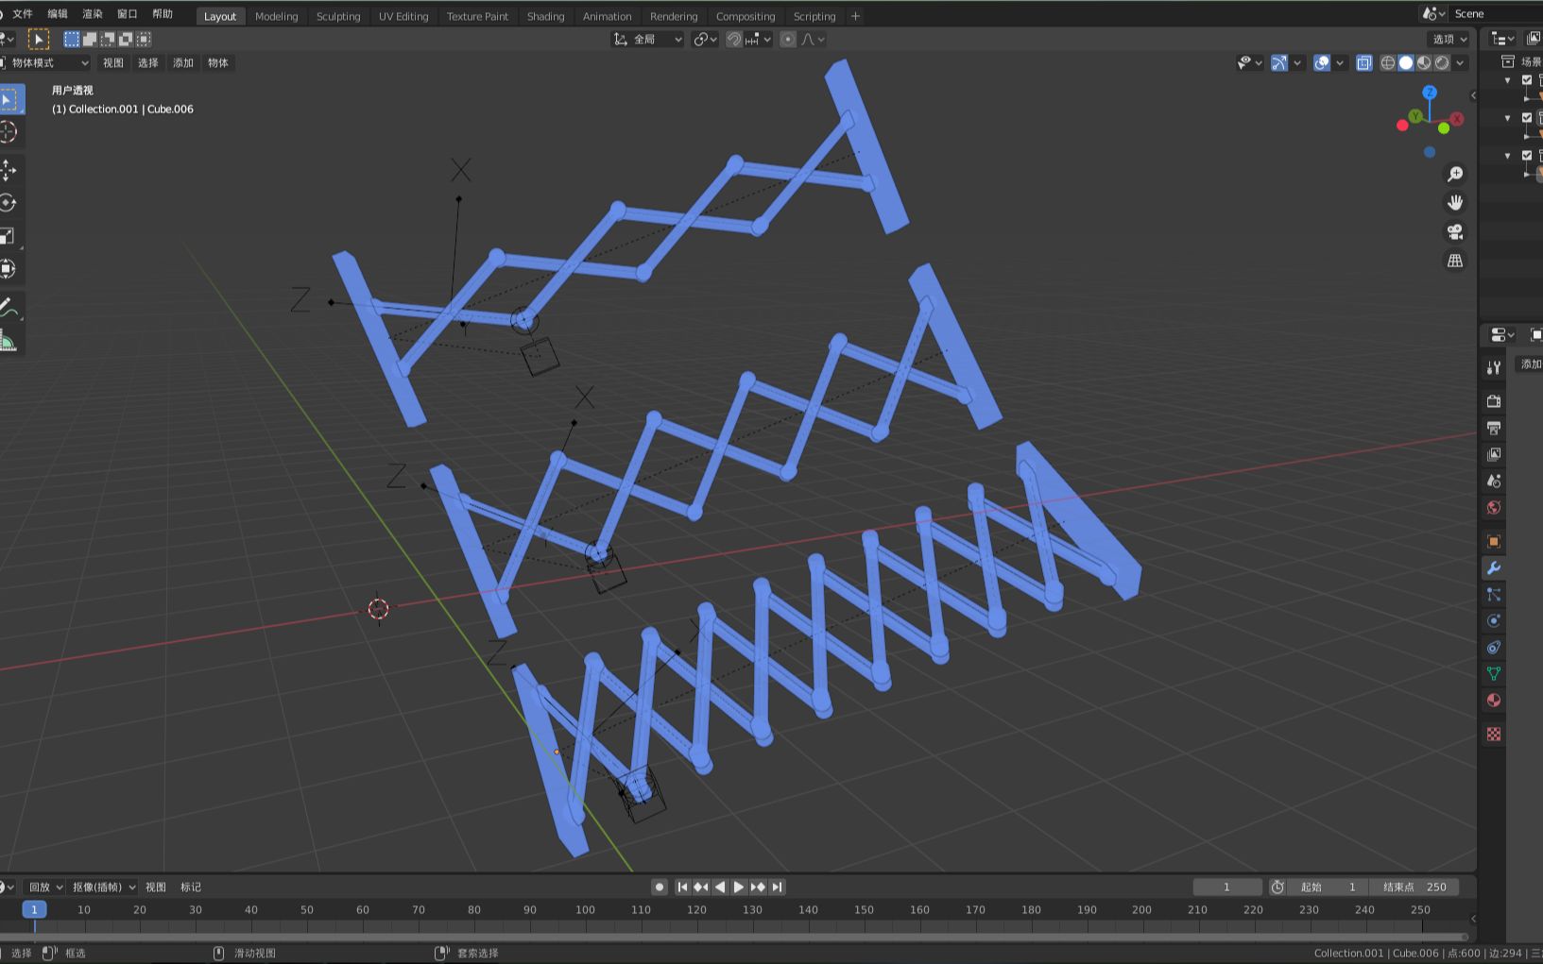Open the Material properties tab
1543x964 pixels.
pyautogui.click(x=1493, y=701)
